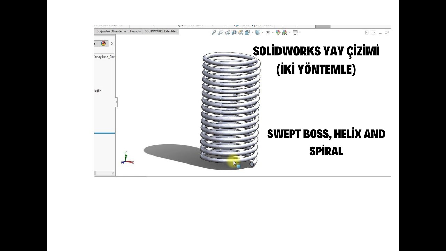Click the horizontal scrollbar right arrow
This screenshot has height=251, width=446.
[x=113, y=173]
